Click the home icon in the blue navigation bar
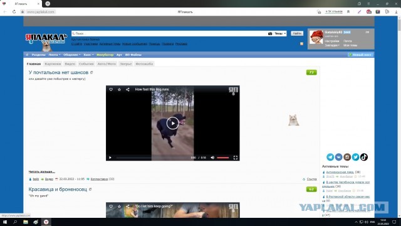 [27, 55]
